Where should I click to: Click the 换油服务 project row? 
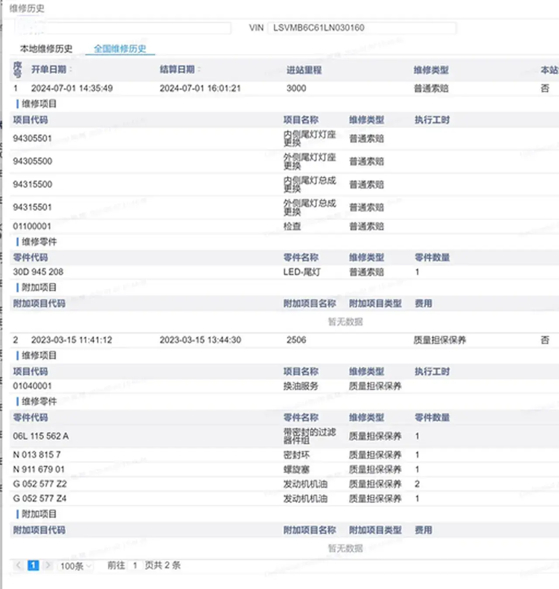coord(301,386)
